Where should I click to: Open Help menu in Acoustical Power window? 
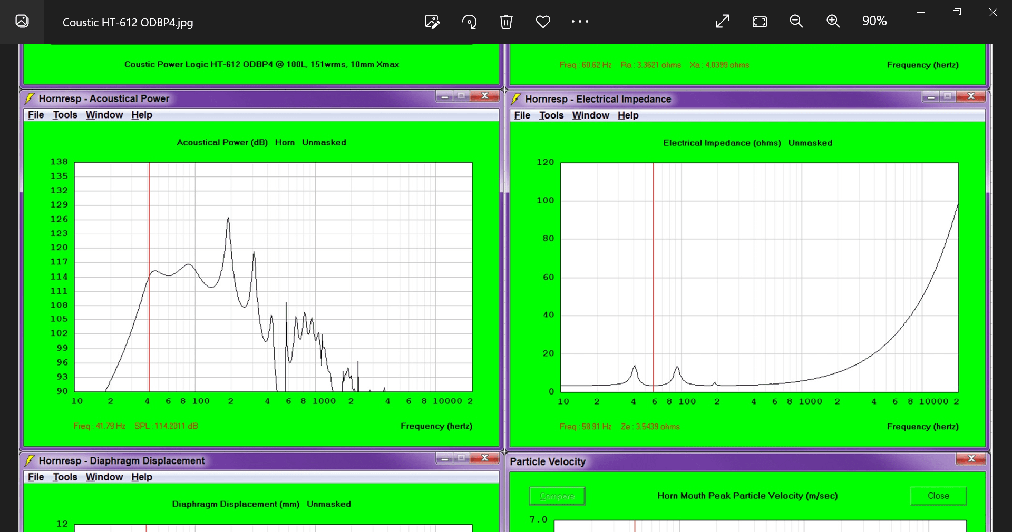[142, 115]
